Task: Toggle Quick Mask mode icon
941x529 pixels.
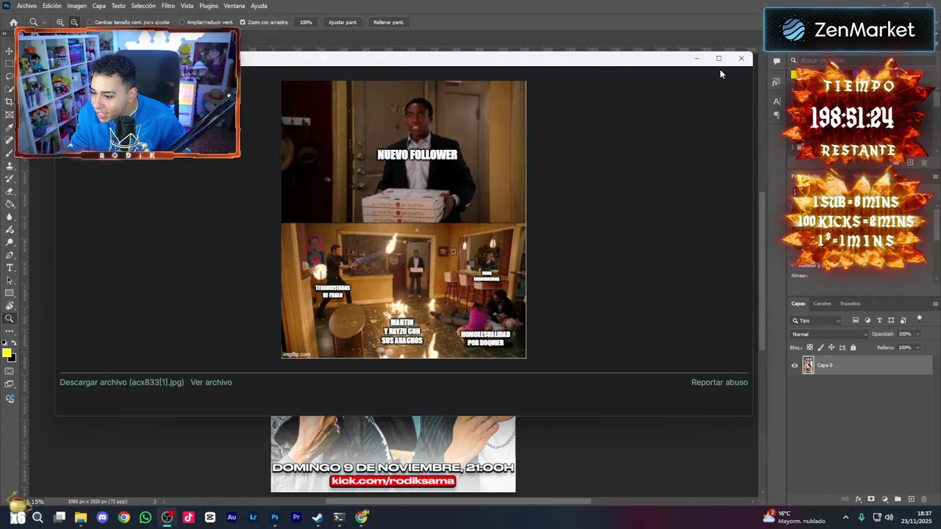Action: [10, 371]
